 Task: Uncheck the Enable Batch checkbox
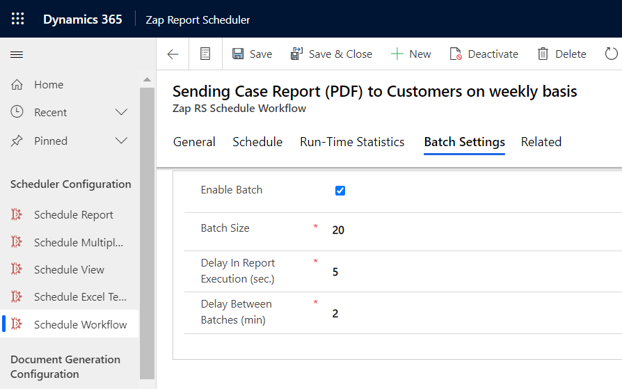point(340,191)
